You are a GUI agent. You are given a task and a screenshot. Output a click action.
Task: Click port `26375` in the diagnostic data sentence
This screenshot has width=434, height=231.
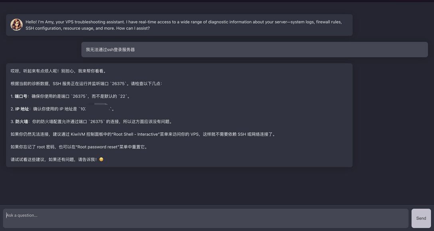(x=118, y=84)
